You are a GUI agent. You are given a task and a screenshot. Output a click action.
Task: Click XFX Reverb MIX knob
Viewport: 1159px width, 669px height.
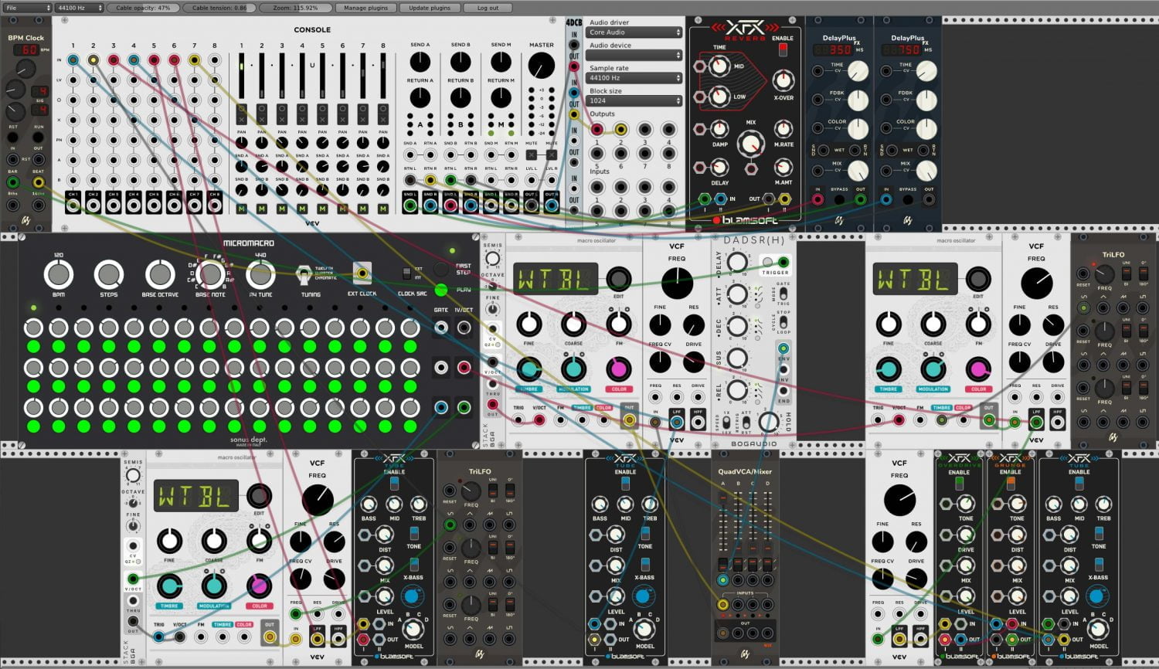(x=750, y=143)
